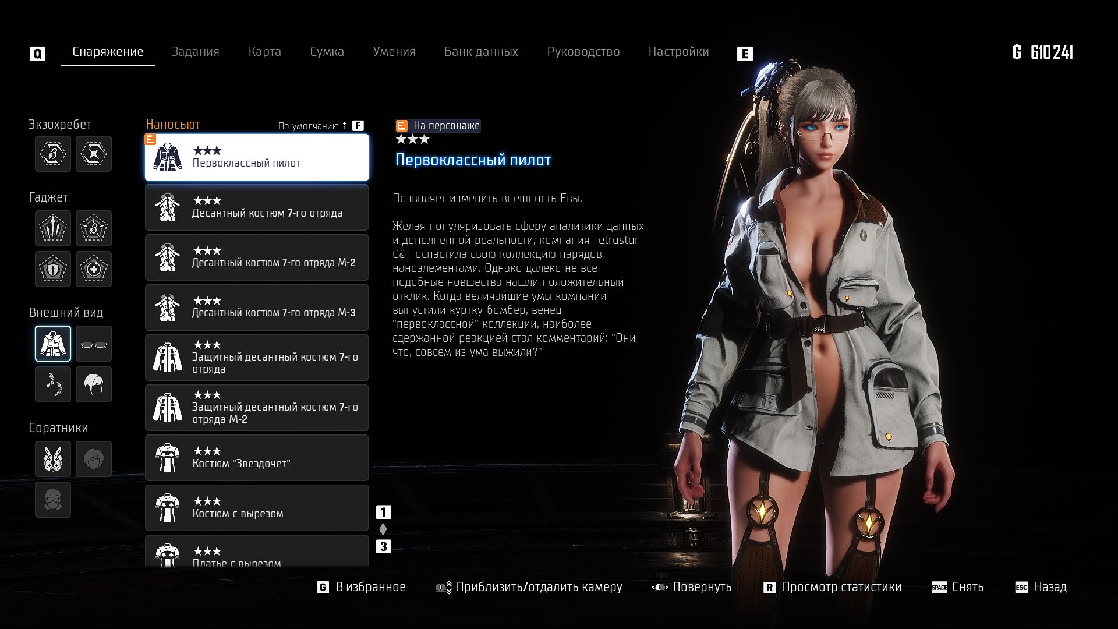Click the Наносьют list header
Viewport: 1118px width, 629px height.
173,124
